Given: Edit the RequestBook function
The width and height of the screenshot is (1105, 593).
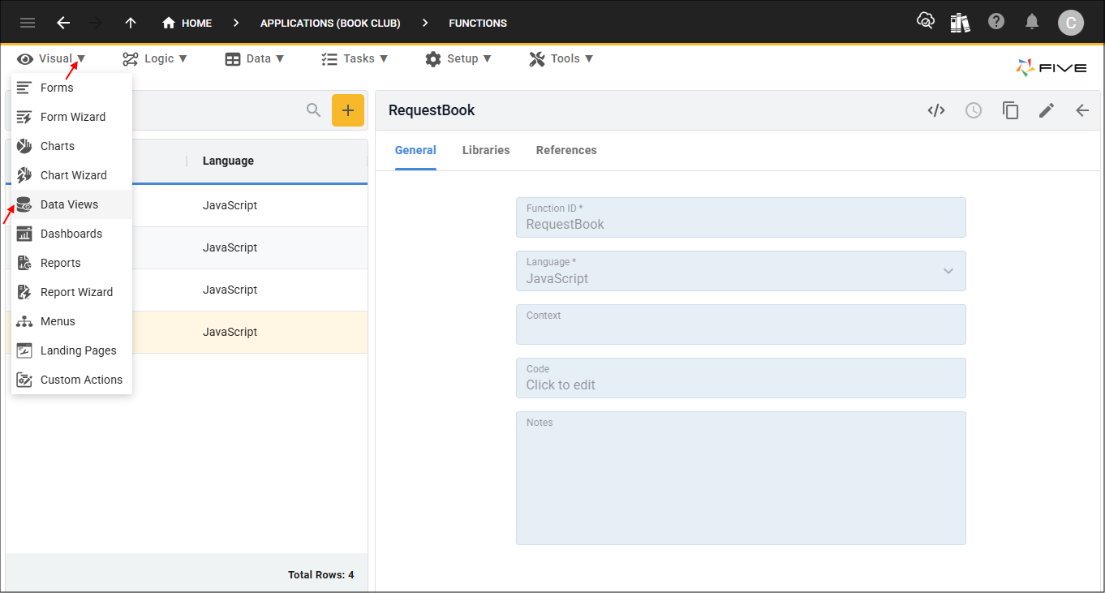Looking at the screenshot, I should point(1047,110).
